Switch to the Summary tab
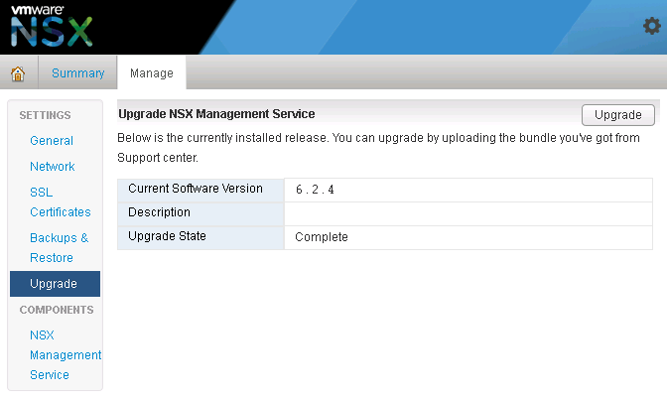The width and height of the screenshot is (667, 402). coord(77,73)
